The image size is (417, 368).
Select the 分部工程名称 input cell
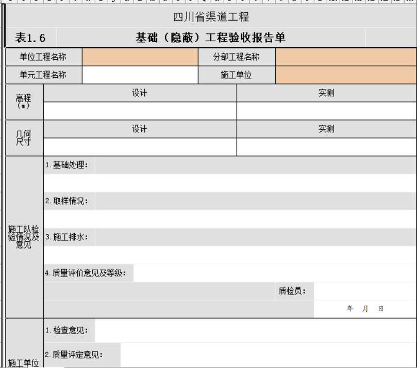tap(345, 58)
